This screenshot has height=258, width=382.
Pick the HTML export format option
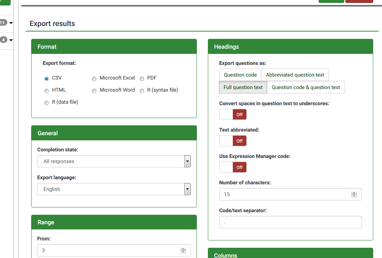point(47,91)
